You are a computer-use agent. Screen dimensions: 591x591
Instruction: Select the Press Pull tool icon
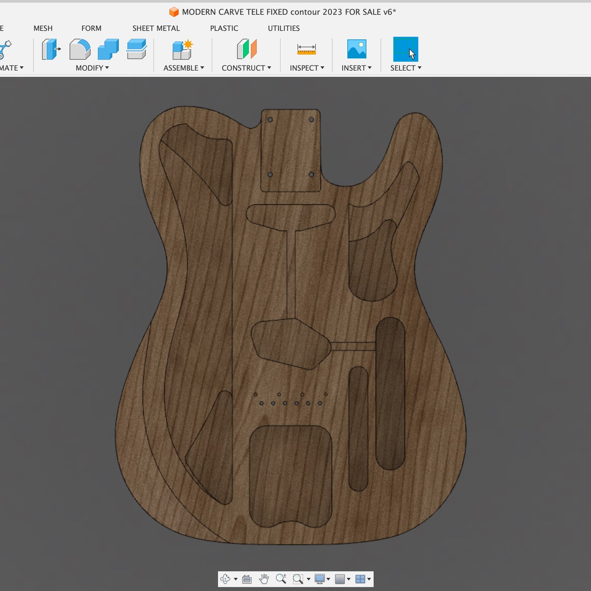coord(51,49)
